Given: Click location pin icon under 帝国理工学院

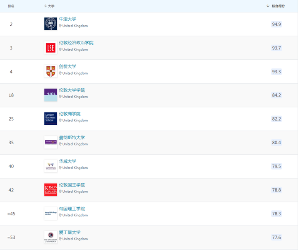Looking at the screenshot, I should [x=60, y=215].
